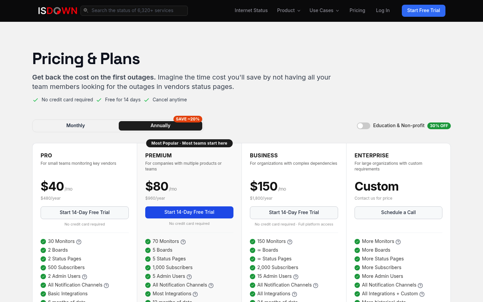Open the IsDown logo home link

[x=58, y=11]
